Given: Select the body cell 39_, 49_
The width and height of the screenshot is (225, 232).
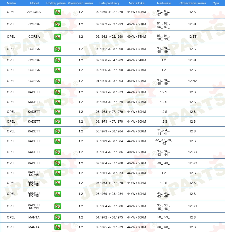Looking at the screenshot, I should coord(163,163).
